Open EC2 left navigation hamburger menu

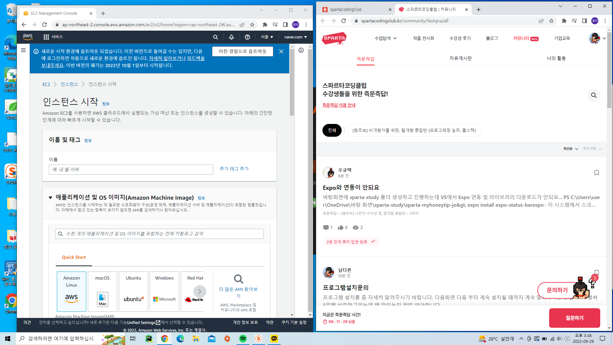tap(23, 50)
